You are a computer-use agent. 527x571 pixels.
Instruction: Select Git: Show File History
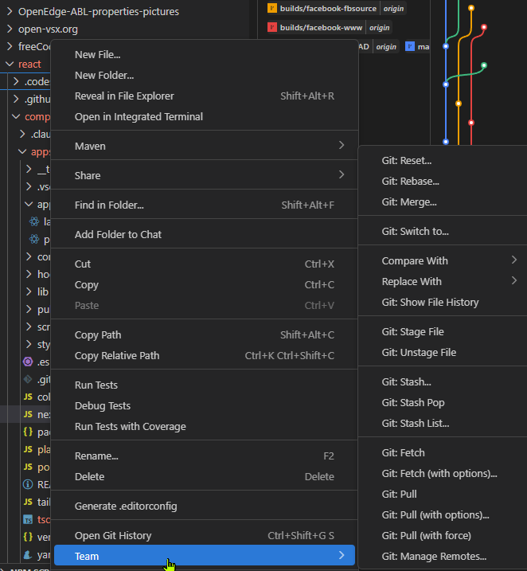click(x=444, y=303)
